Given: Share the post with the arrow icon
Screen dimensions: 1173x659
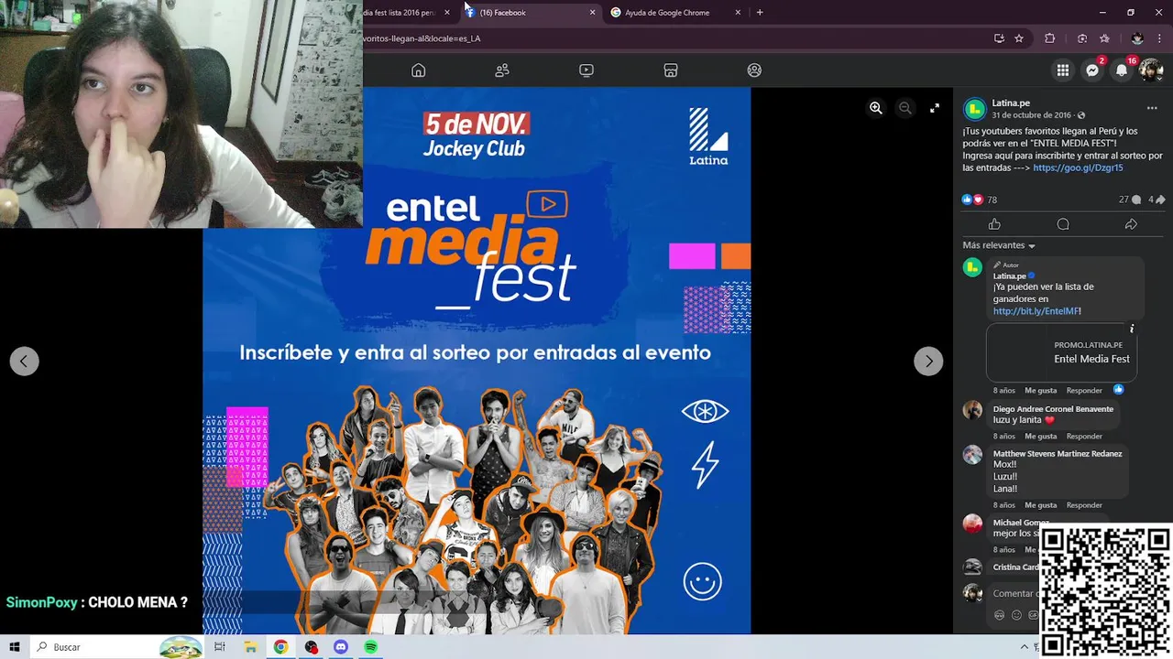Looking at the screenshot, I should click(x=1131, y=224).
